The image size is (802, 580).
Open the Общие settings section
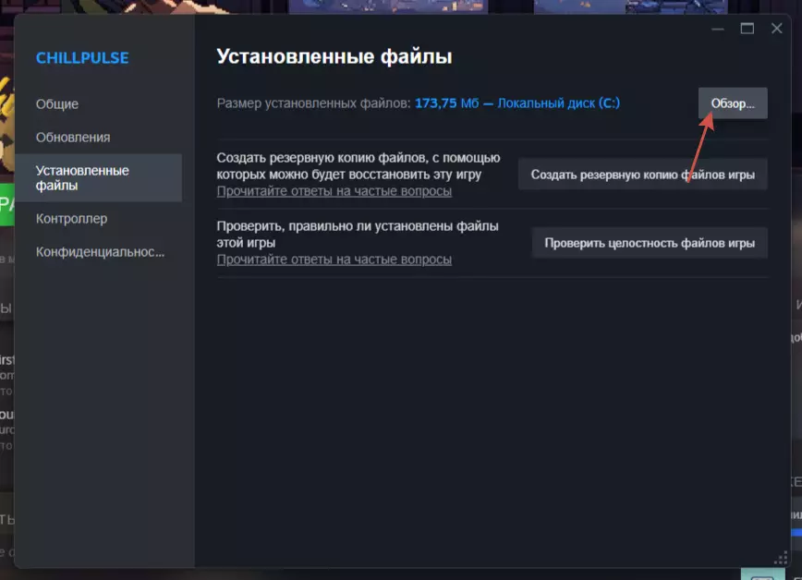(56, 103)
